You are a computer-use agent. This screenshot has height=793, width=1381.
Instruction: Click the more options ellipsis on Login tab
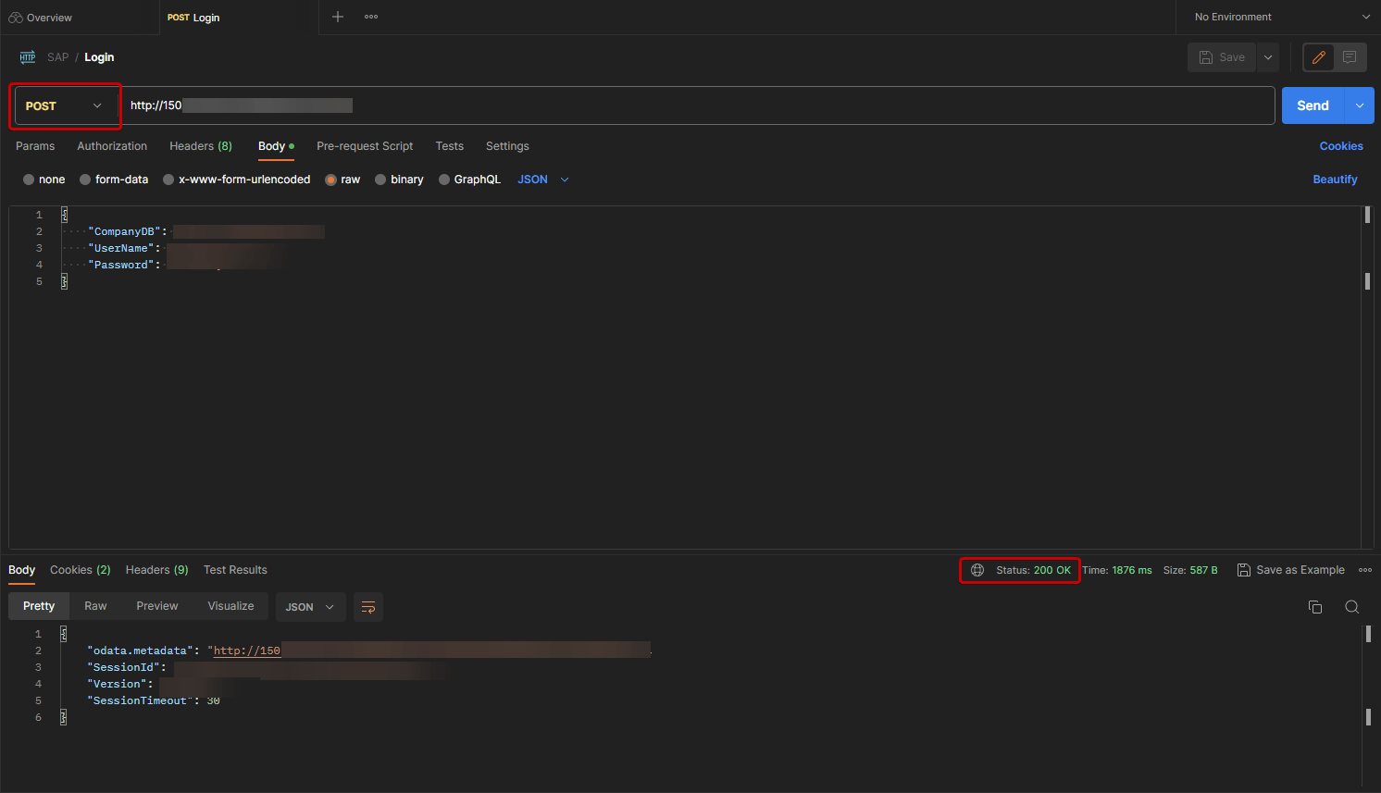[370, 17]
